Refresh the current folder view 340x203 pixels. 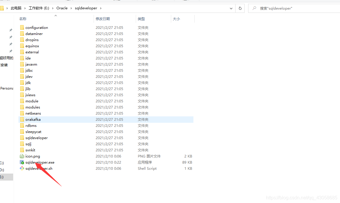pyautogui.click(x=240, y=8)
